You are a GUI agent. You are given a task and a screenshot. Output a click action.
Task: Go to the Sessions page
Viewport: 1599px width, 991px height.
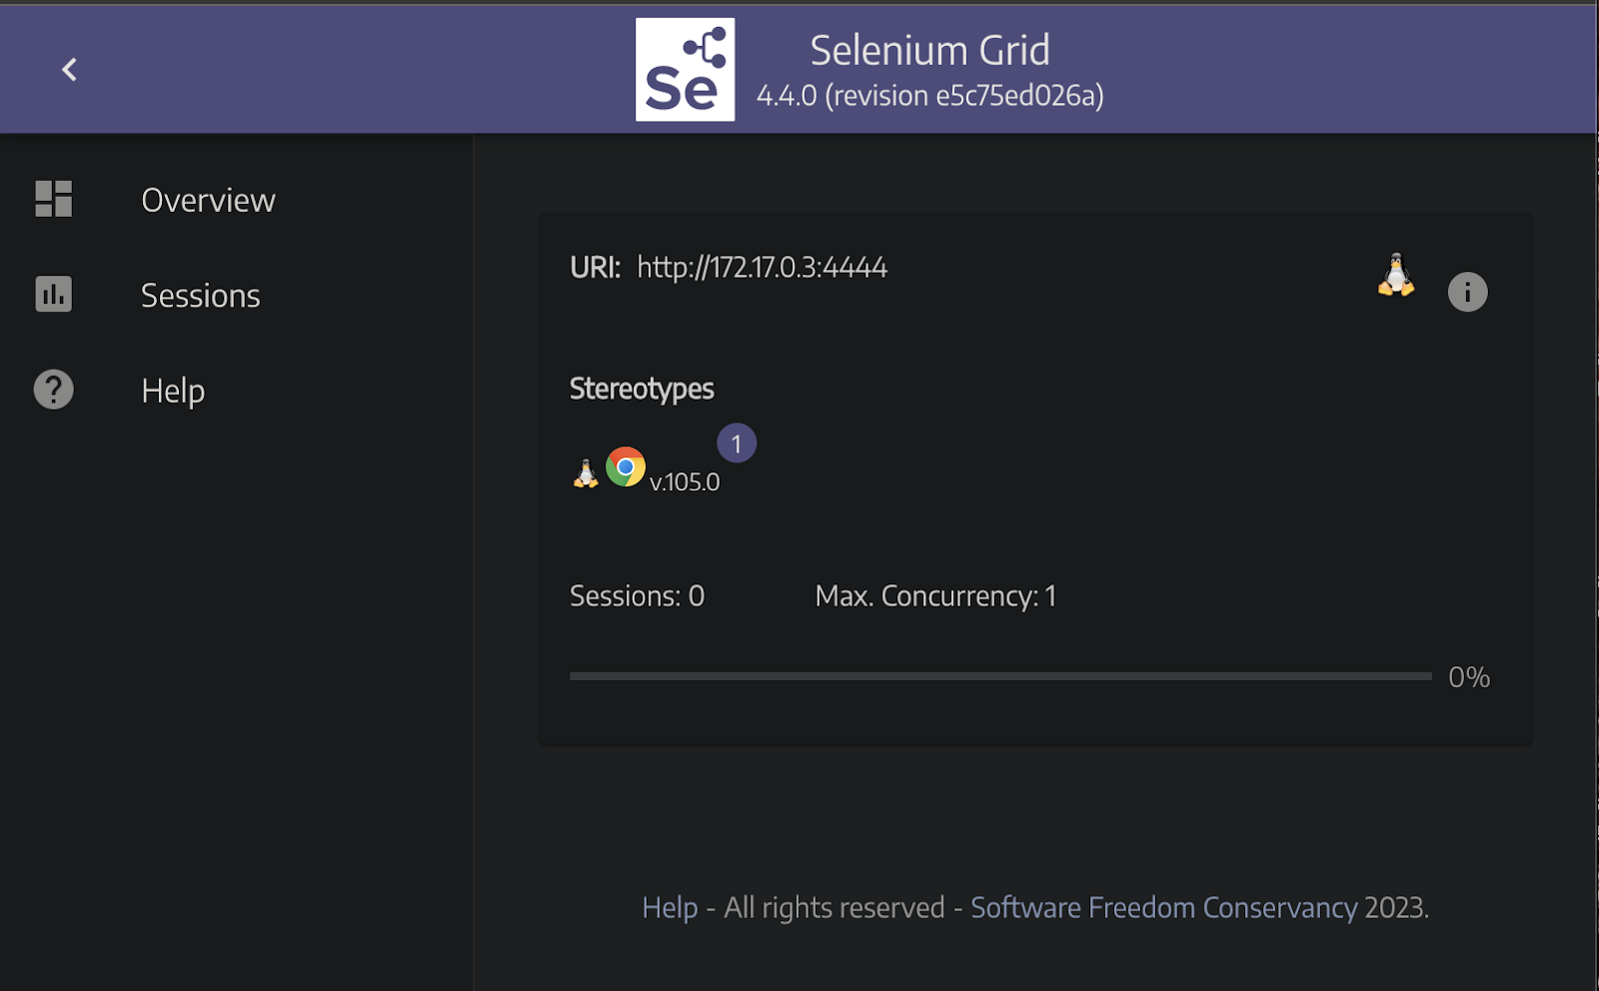[200, 296]
